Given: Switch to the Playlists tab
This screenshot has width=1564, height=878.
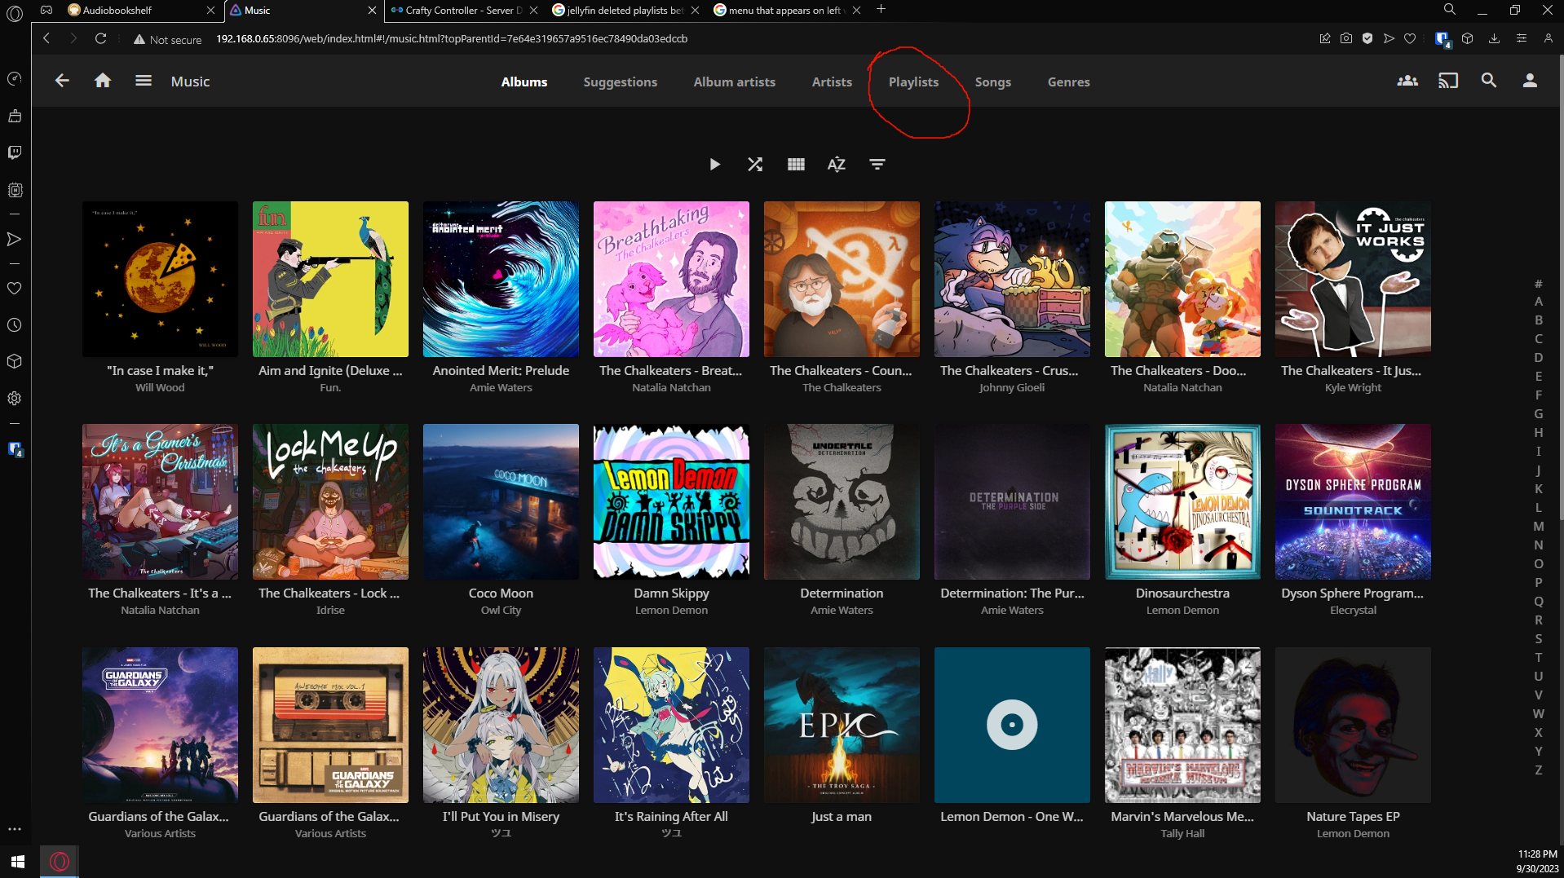Looking at the screenshot, I should pyautogui.click(x=913, y=82).
